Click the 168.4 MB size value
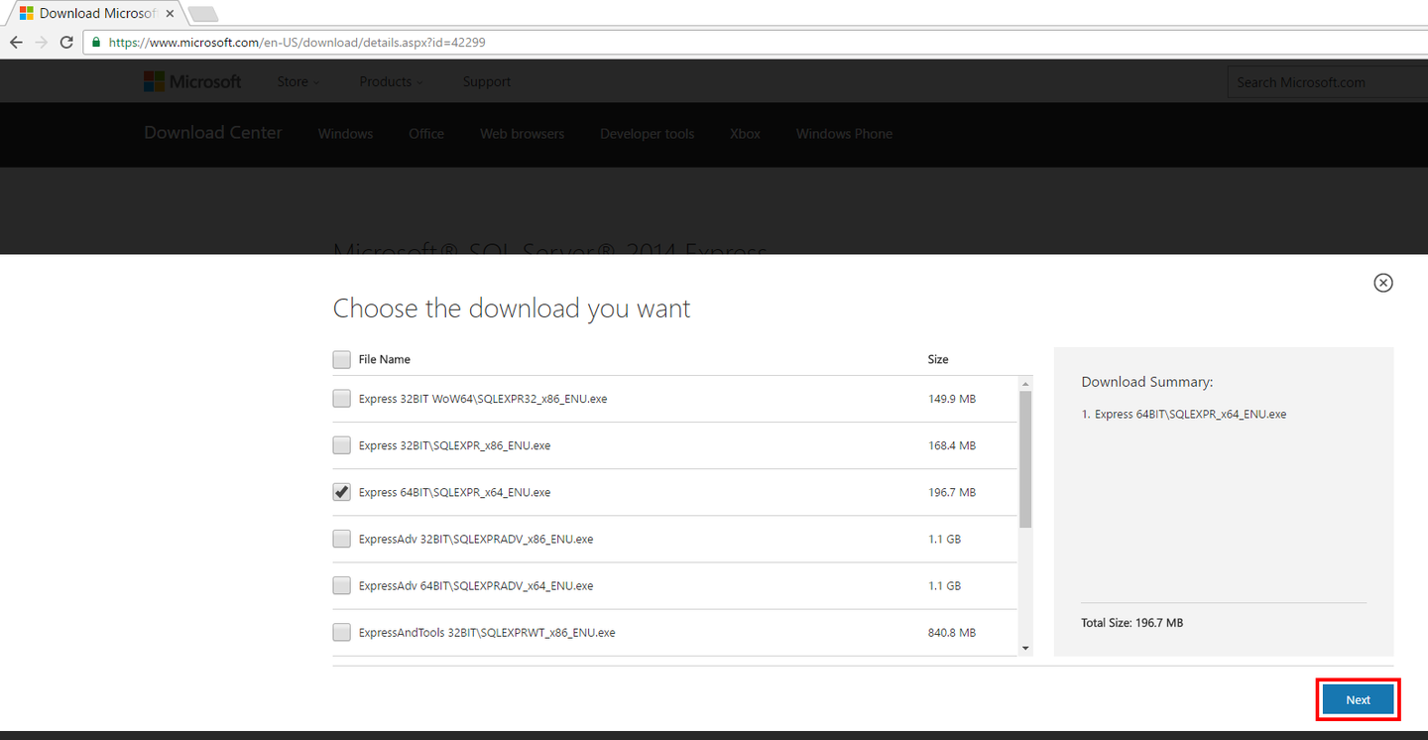Image resolution: width=1428 pixels, height=740 pixels. [x=952, y=445]
